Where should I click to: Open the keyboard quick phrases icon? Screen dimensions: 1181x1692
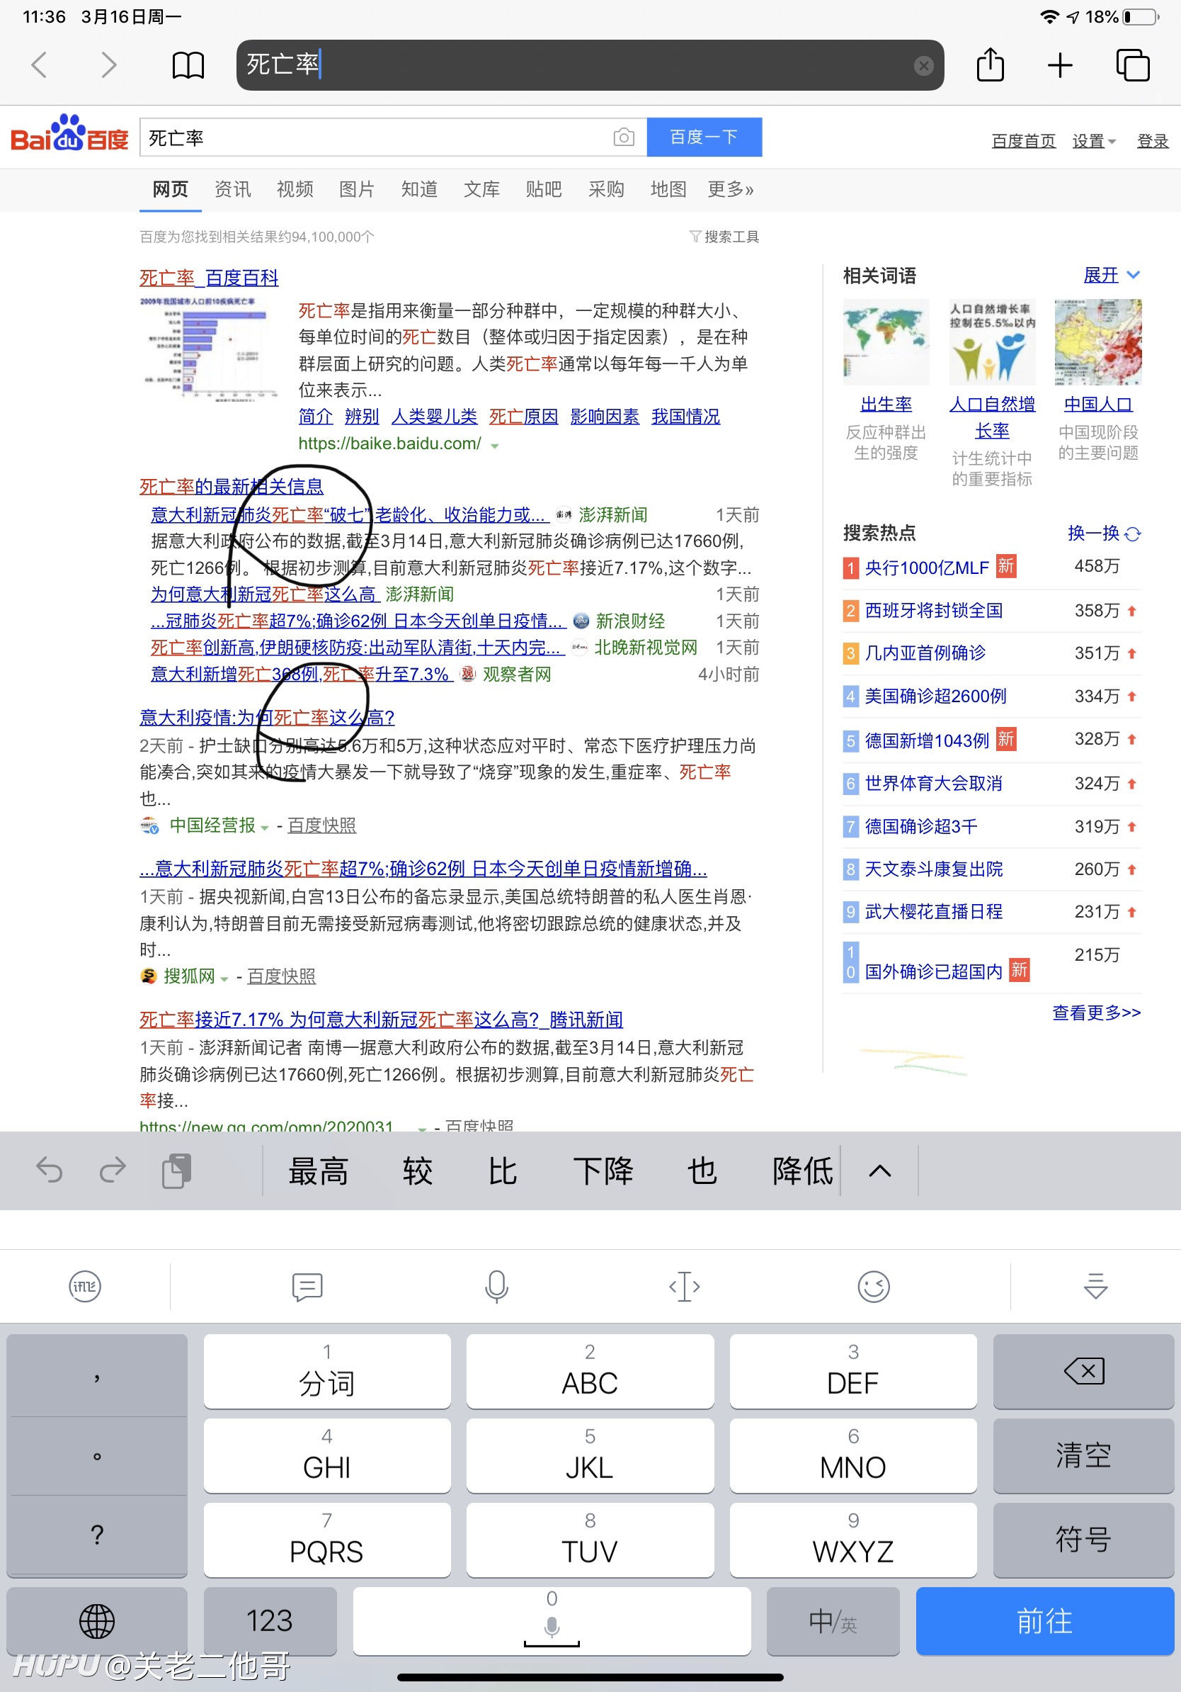coord(307,1287)
